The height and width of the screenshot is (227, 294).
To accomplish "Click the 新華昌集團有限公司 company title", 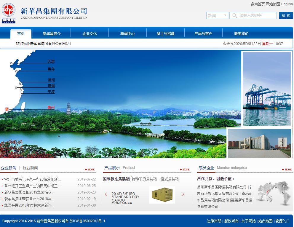I will (54, 11).
